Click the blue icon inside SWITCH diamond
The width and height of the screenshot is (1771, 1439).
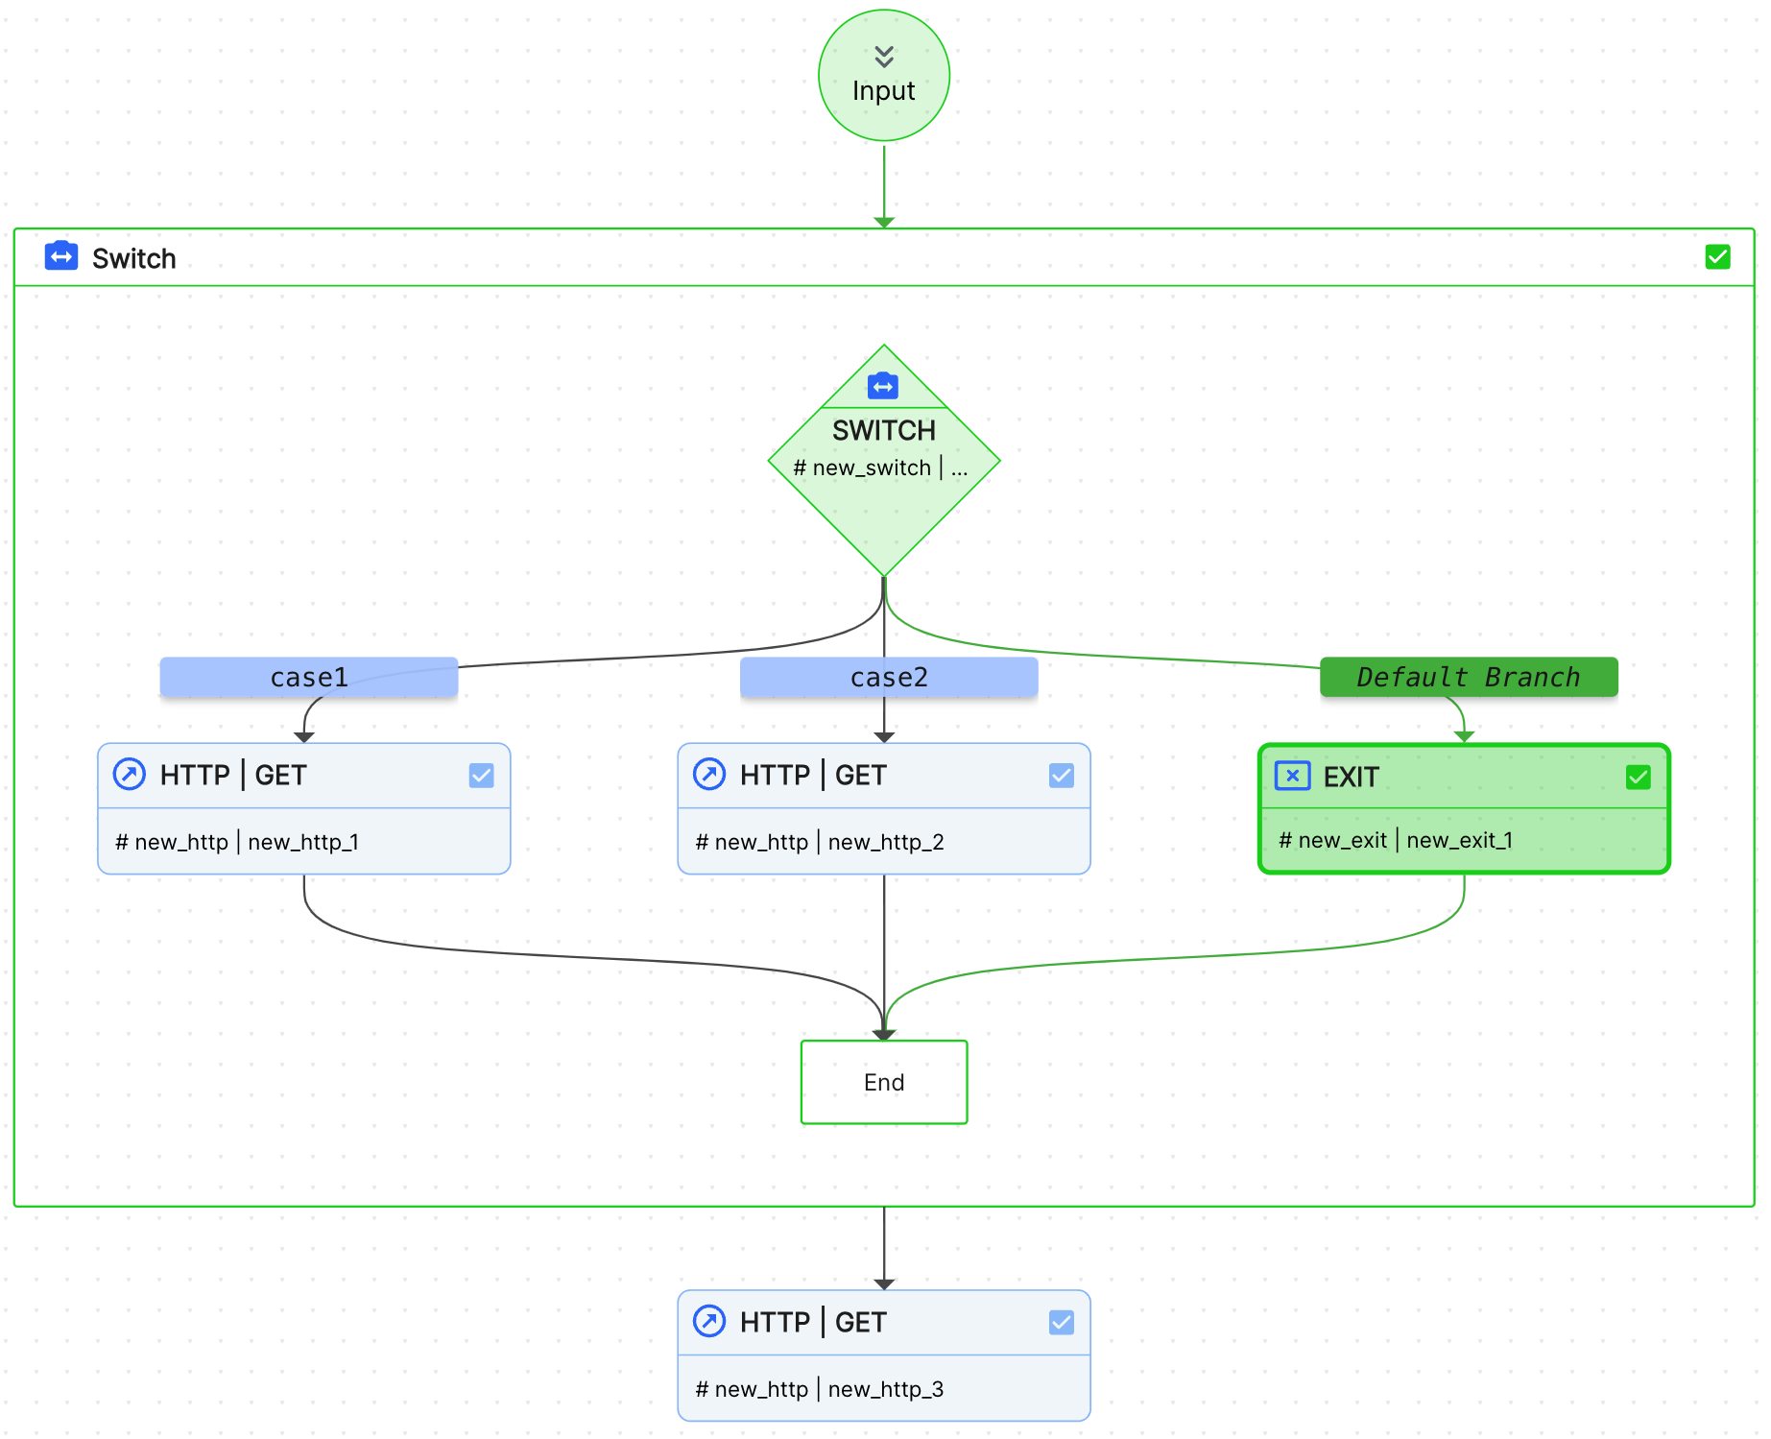click(882, 387)
